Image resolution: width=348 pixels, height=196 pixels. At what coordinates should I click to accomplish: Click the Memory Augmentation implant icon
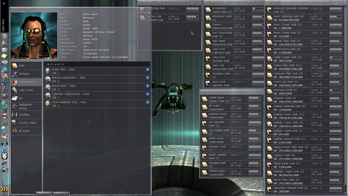click(x=48, y=79)
